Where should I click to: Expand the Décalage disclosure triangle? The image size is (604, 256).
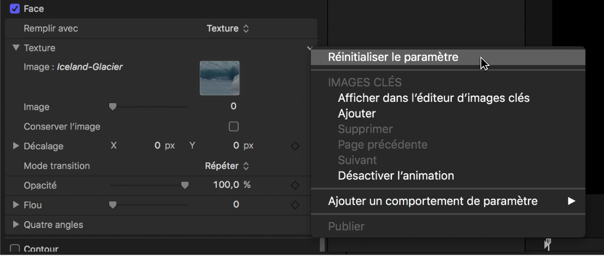tap(16, 146)
